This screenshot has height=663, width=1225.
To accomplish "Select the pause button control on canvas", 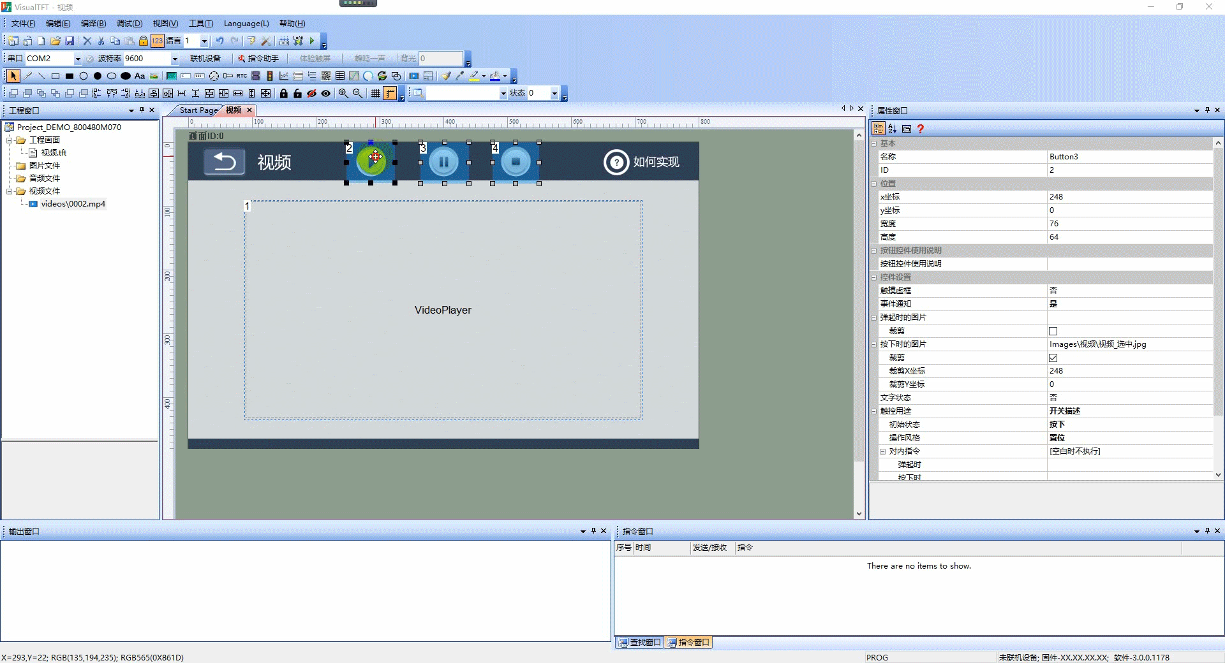I will [x=444, y=162].
